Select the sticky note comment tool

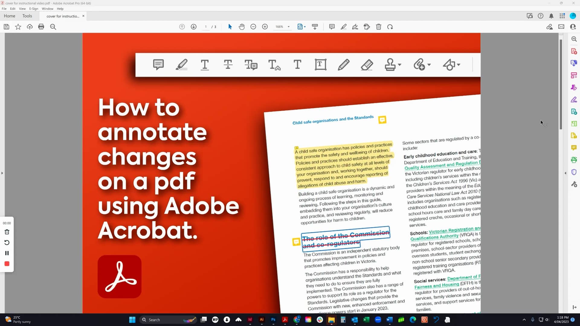158,65
